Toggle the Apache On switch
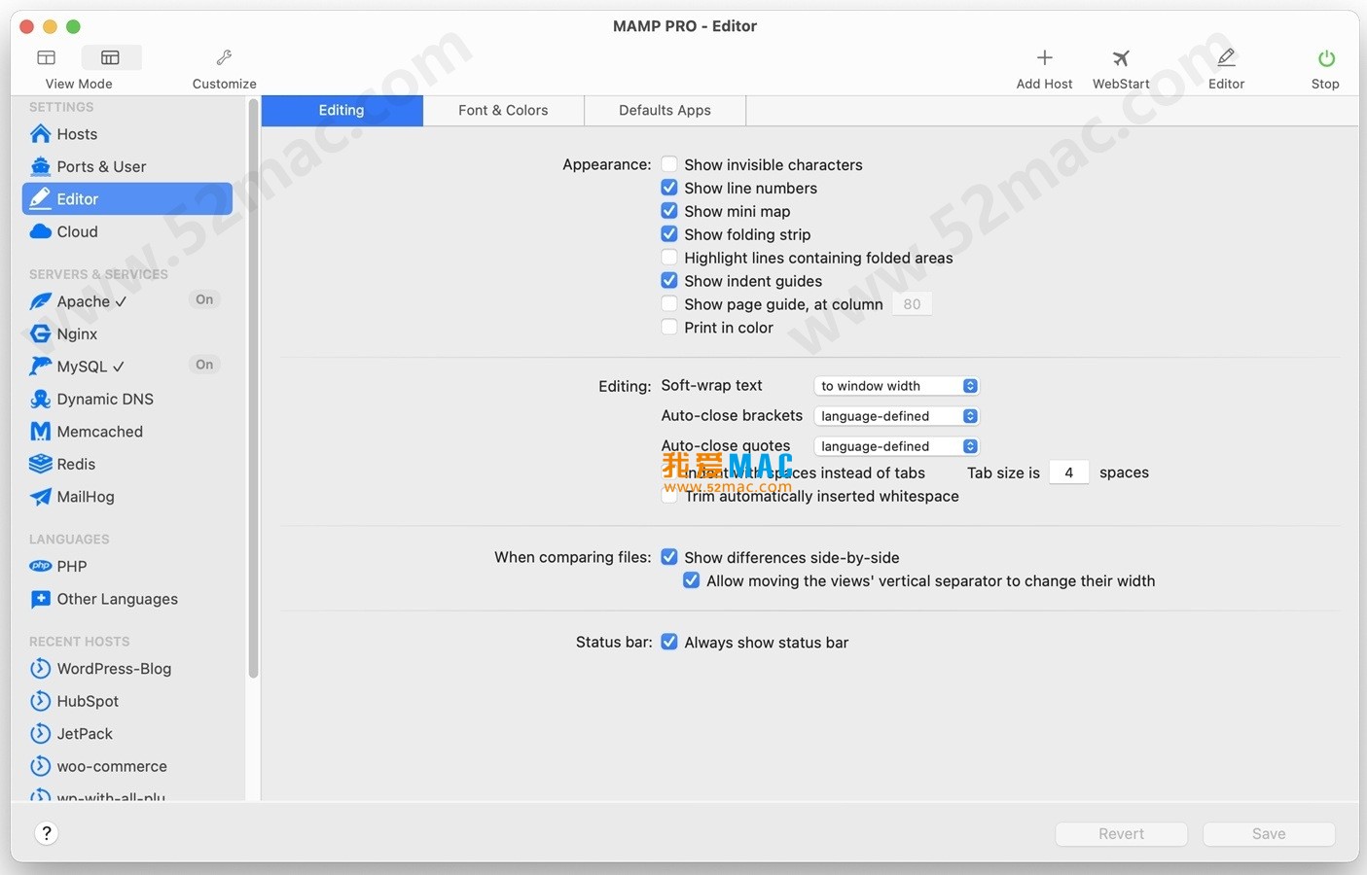1367x875 pixels. 204,299
